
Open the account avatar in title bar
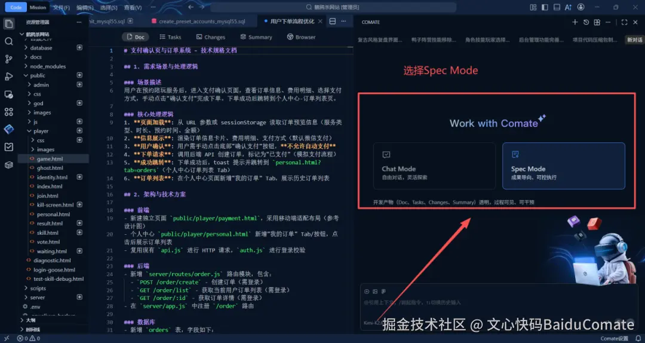tap(581, 7)
